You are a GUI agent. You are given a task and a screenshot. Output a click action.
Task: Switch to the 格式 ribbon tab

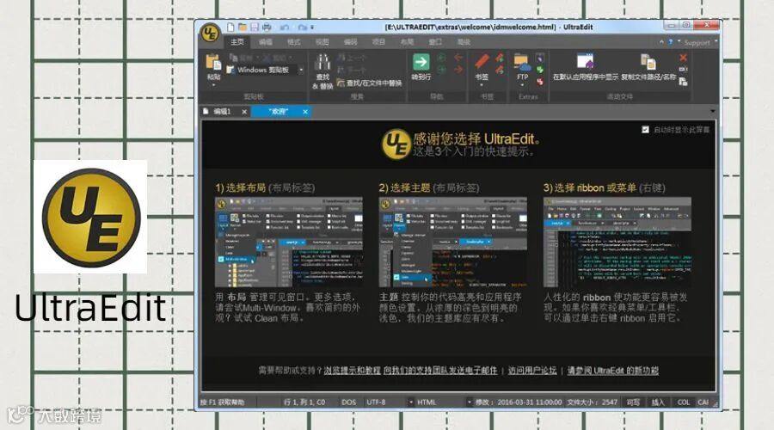pos(294,42)
